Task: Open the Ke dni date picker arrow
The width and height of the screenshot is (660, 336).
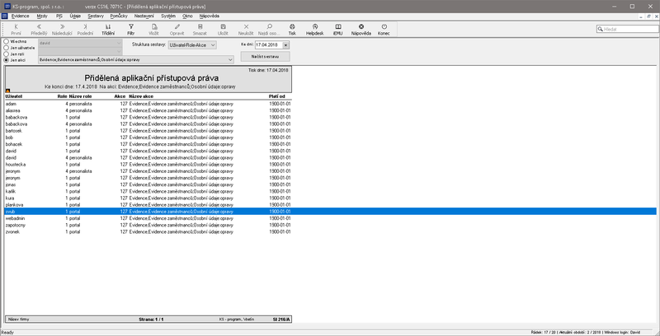Action: (286, 45)
